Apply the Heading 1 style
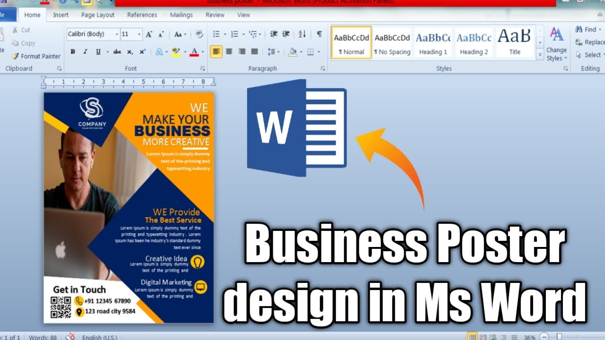The height and width of the screenshot is (340, 605). pos(433,42)
